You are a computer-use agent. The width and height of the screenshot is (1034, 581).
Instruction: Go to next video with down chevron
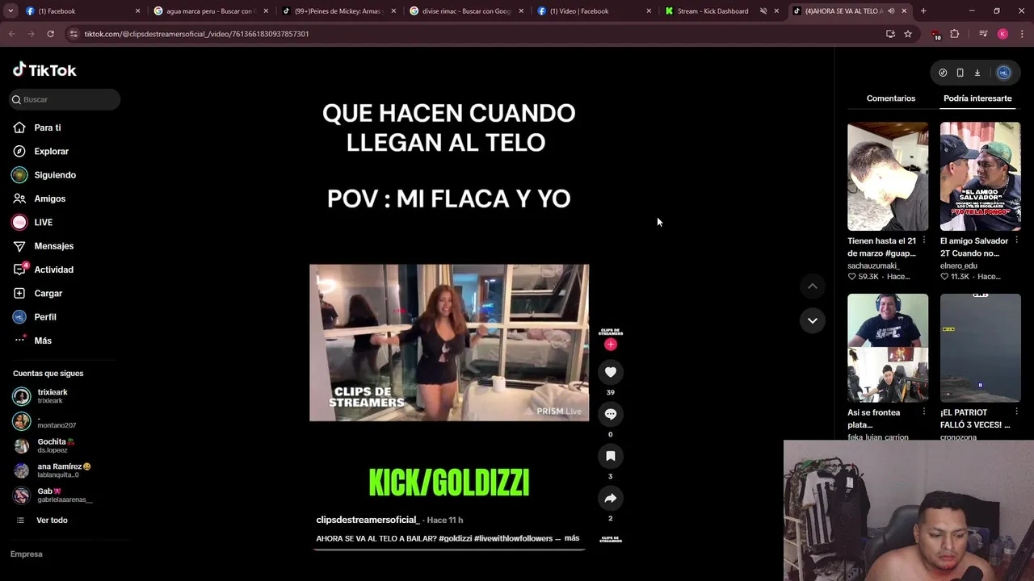813,320
